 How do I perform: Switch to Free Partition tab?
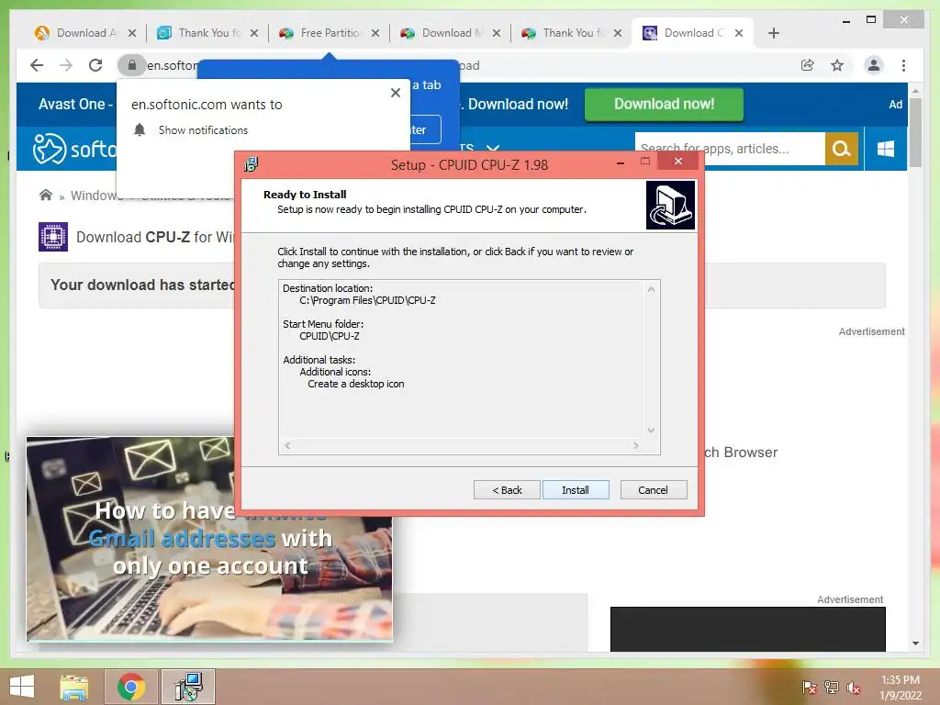point(330,33)
